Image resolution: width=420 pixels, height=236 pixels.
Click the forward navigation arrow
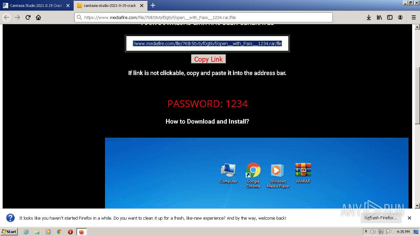pos(17,17)
